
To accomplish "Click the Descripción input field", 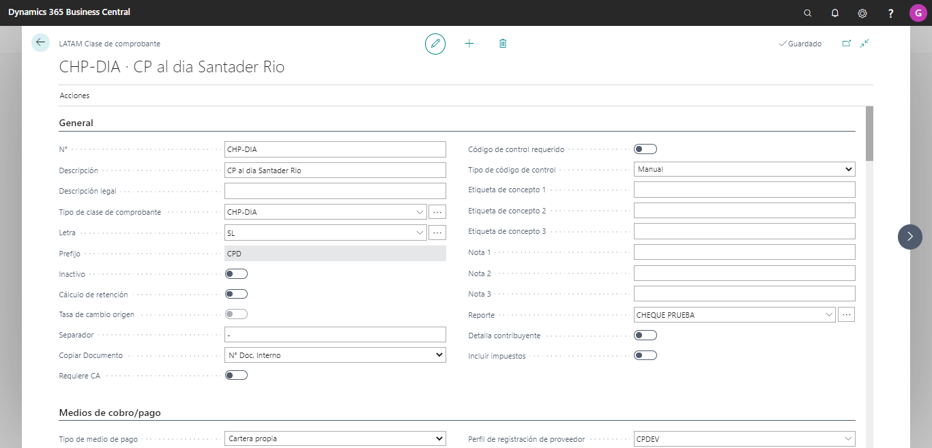I will point(335,170).
